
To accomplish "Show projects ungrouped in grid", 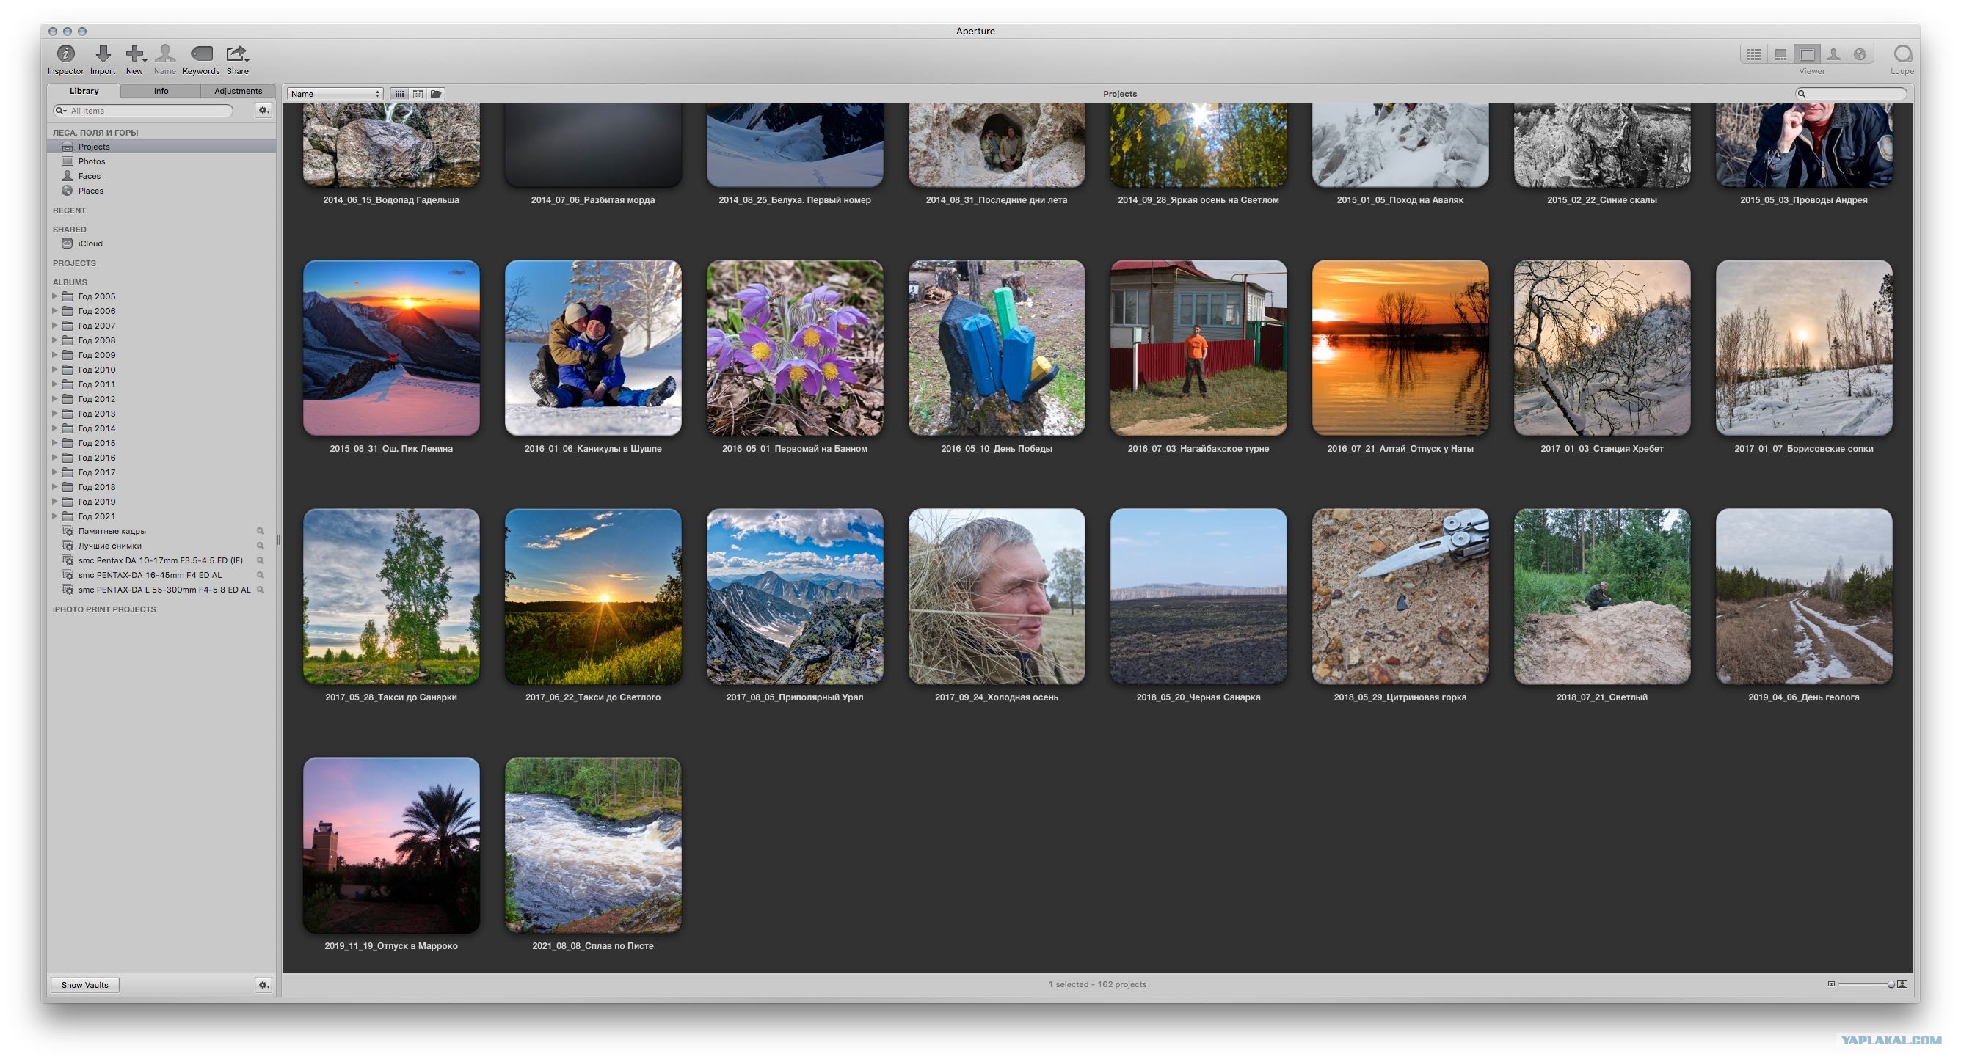I will click(399, 94).
